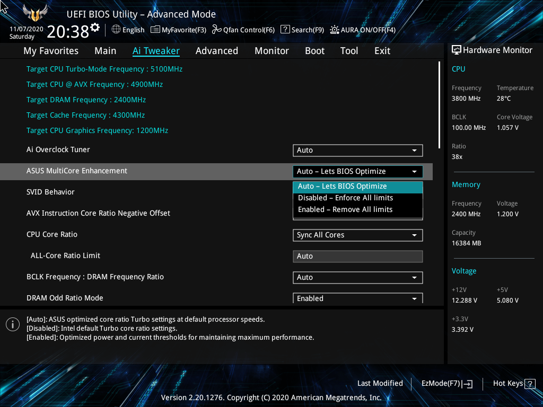
Task: Click Target Cache Frequency text
Action: coord(85,115)
